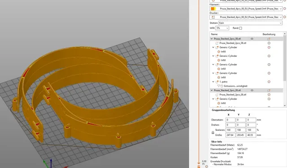Open filament settings gear next to Filament preset
287x168 pixels.
point(285,9)
